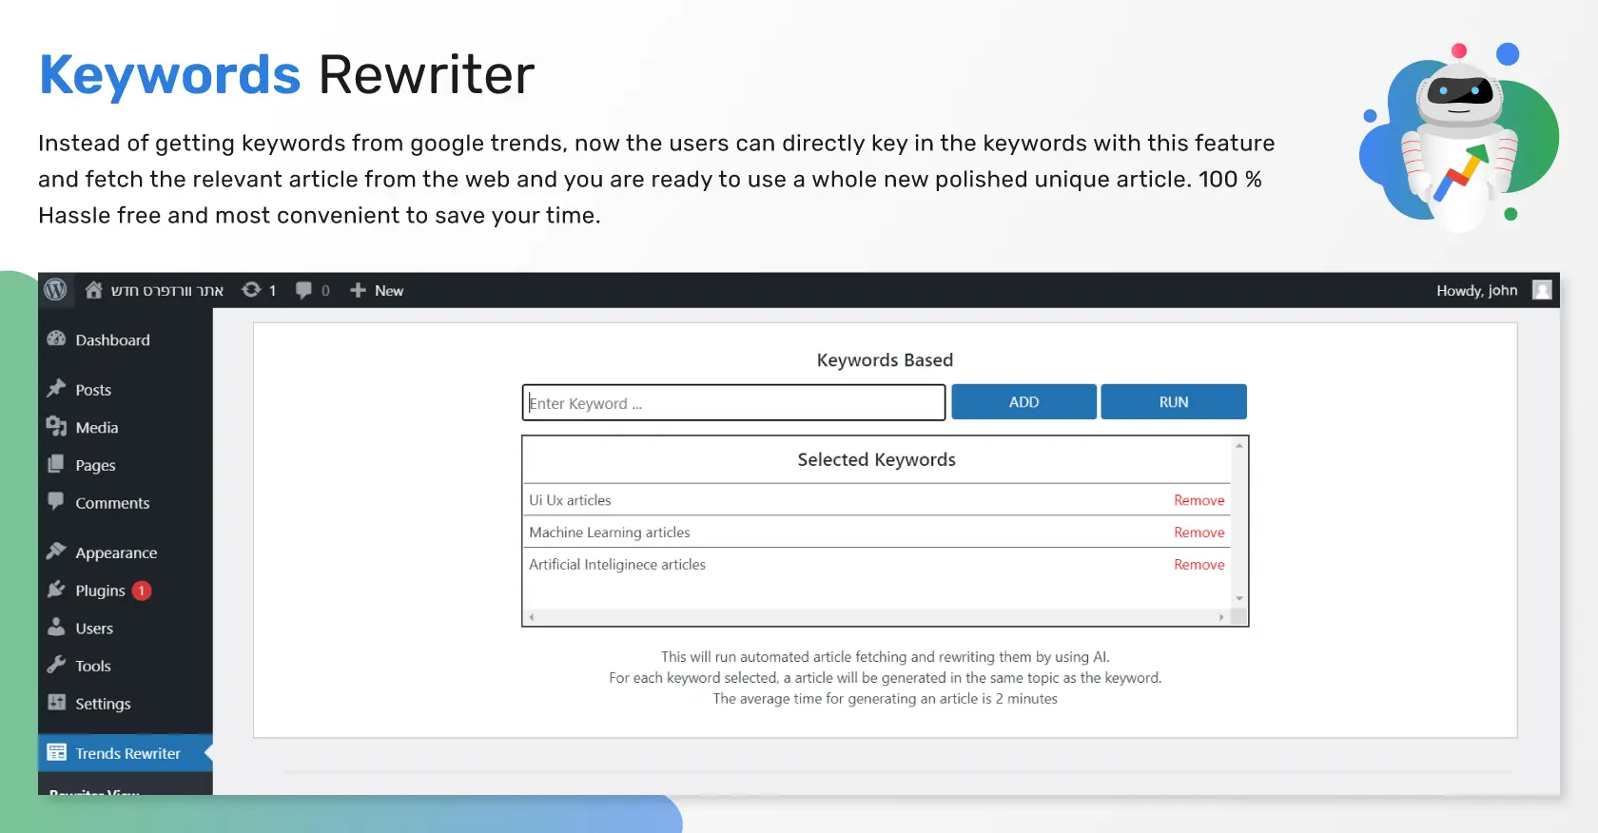Click the Users icon in sidebar
1598x833 pixels.
click(x=56, y=628)
